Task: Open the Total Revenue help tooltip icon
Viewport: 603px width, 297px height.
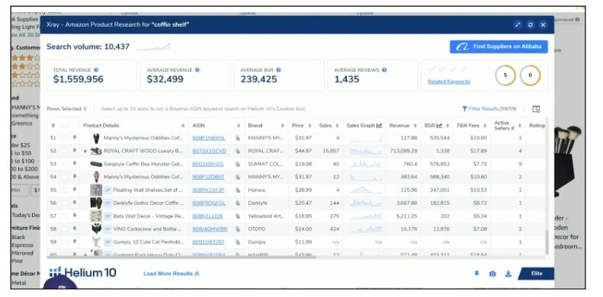Action: pyautogui.click(x=96, y=70)
